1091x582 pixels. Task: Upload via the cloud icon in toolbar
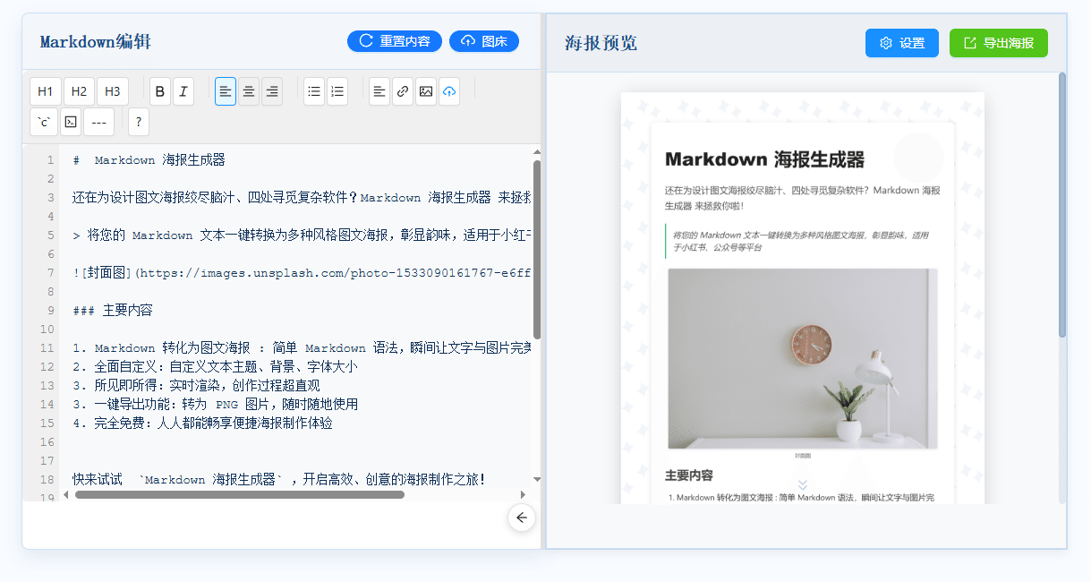[x=449, y=90]
